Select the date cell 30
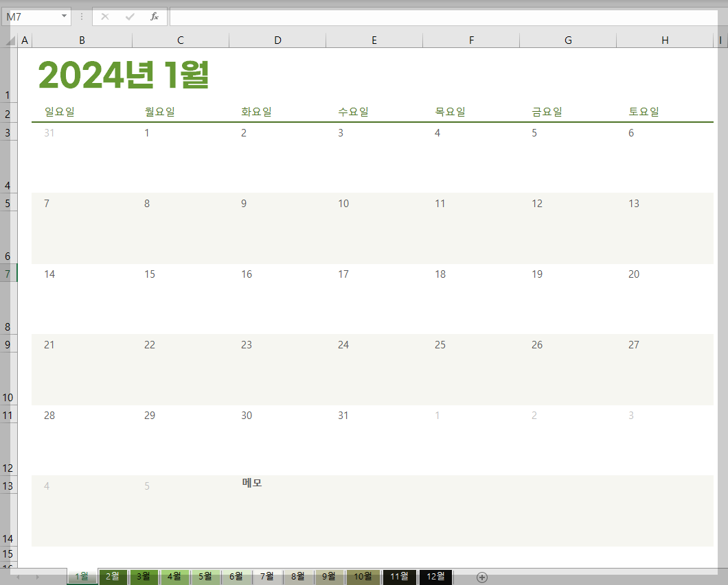This screenshot has height=585, width=728. coord(247,416)
